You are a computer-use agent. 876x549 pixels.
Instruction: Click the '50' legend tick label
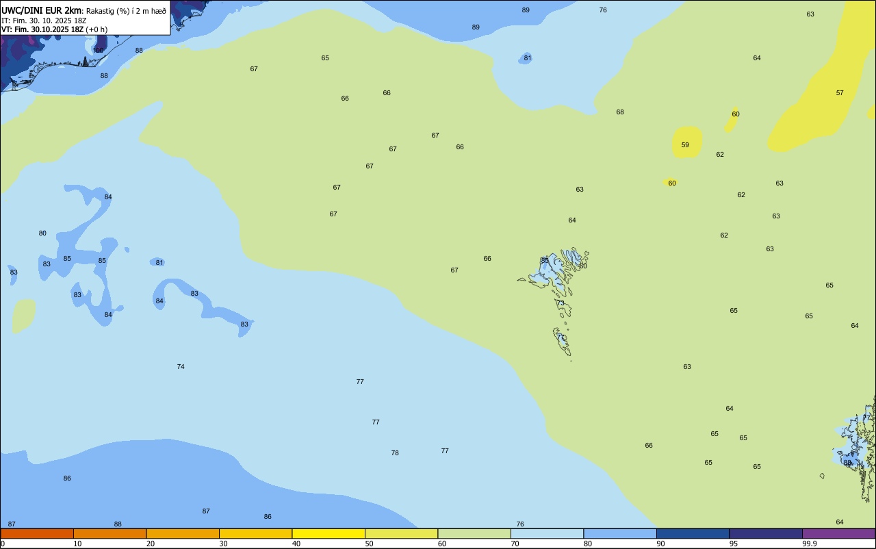(x=370, y=544)
